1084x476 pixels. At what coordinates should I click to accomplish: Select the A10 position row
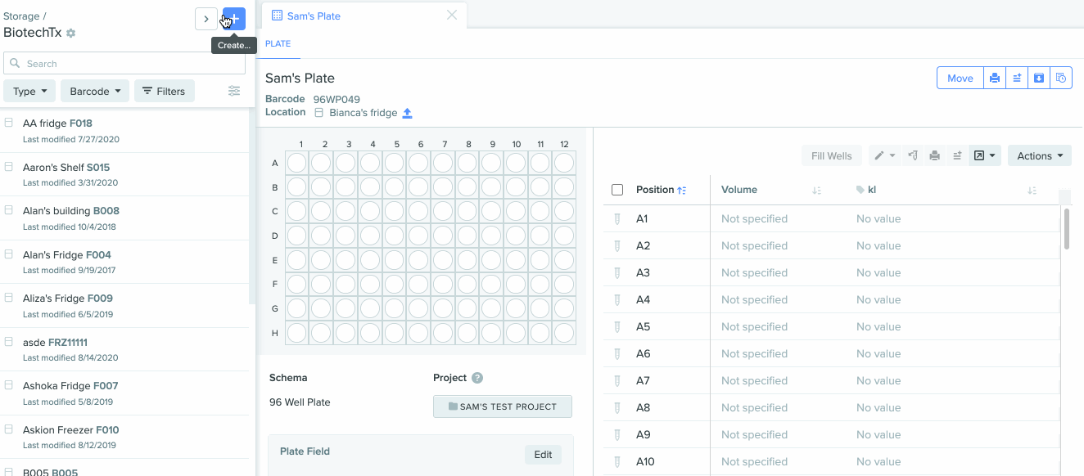click(831, 462)
